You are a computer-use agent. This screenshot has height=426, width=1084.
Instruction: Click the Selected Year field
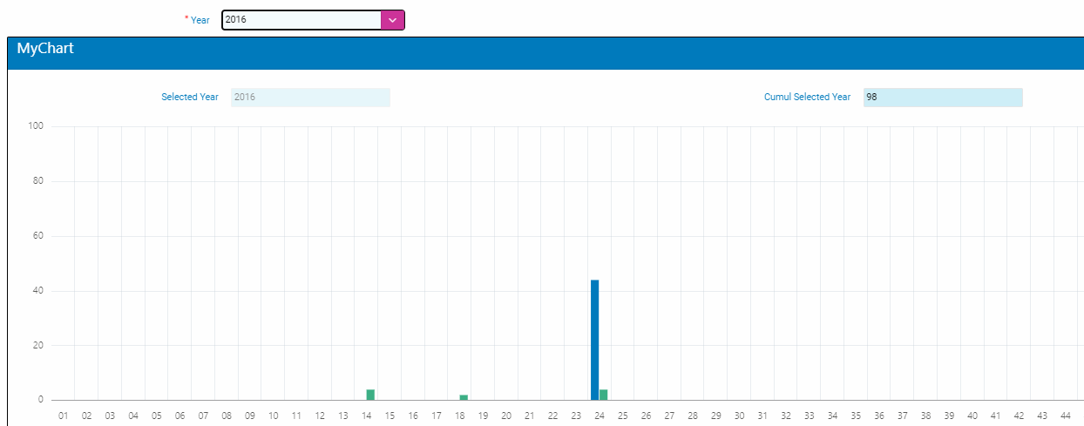point(310,98)
